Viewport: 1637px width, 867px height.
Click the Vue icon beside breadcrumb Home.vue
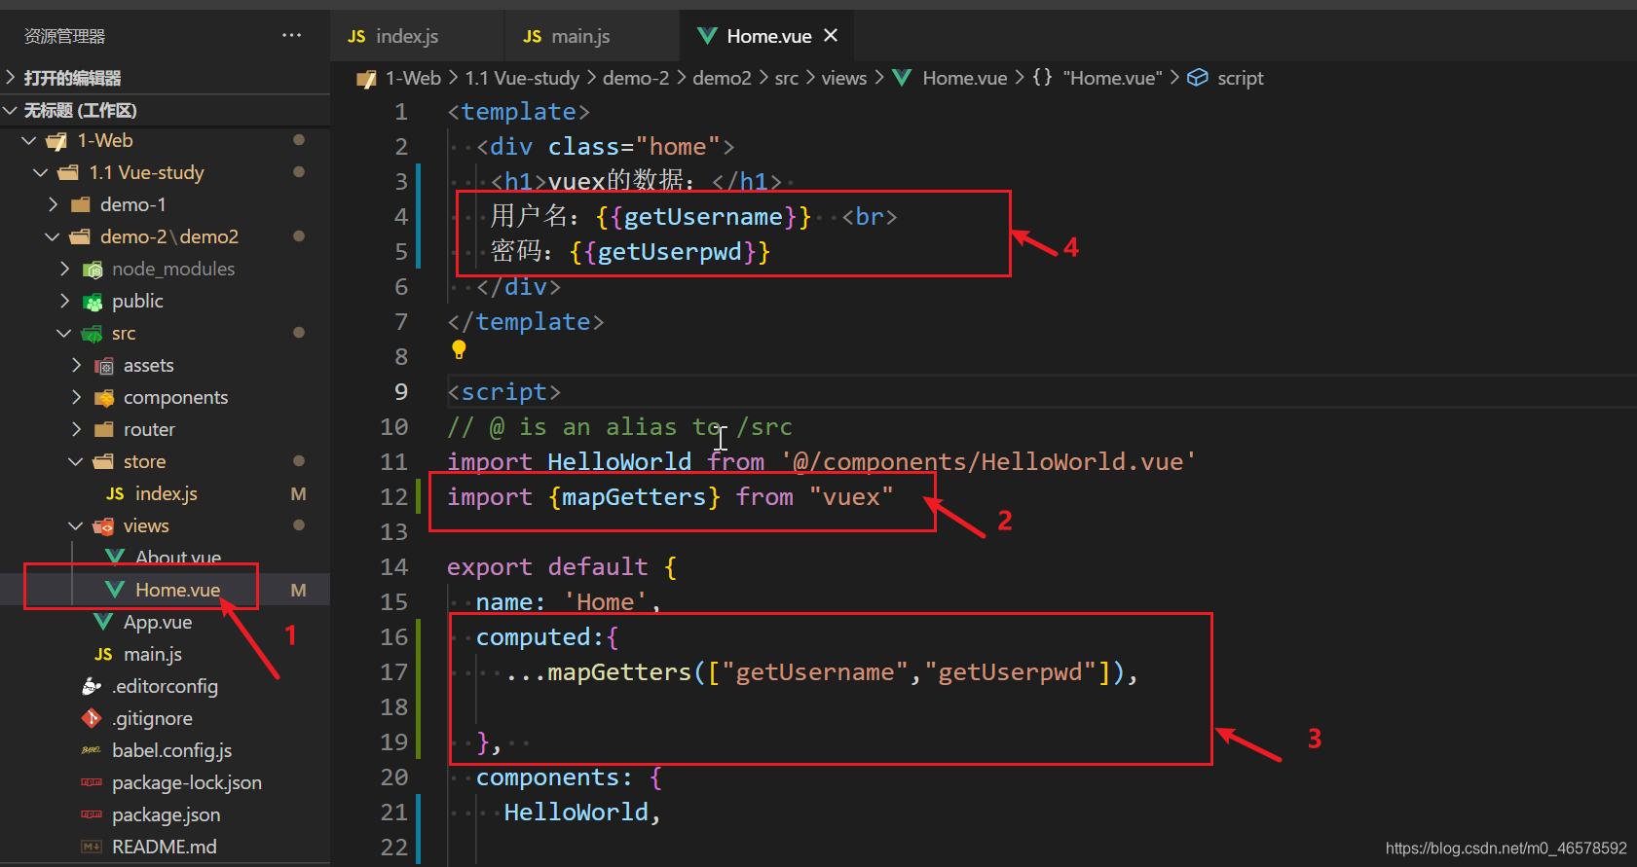tap(902, 78)
